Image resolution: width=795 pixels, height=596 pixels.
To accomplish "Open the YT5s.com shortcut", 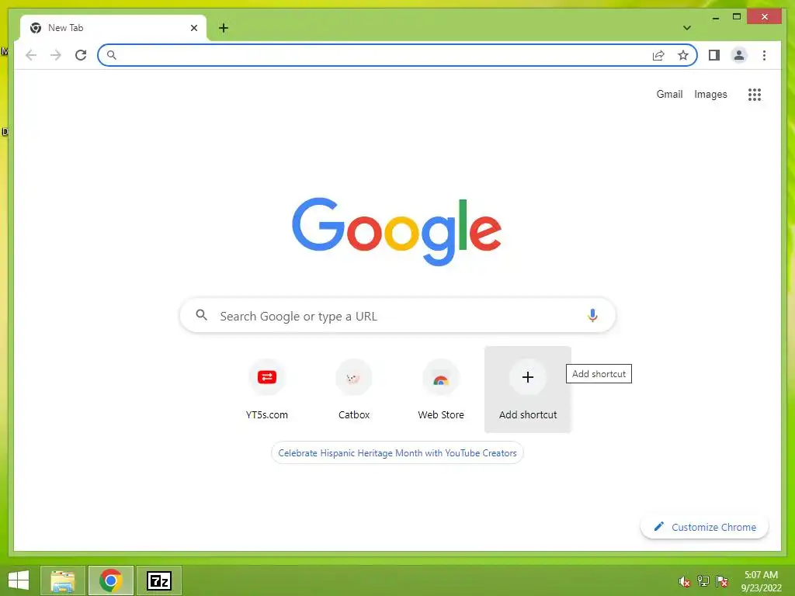I will click(267, 390).
